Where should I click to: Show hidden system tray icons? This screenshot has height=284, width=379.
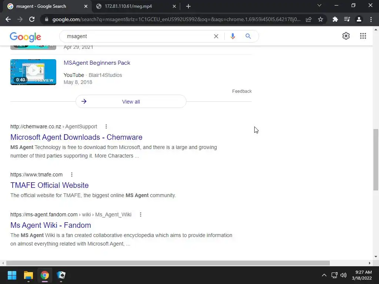(324, 275)
